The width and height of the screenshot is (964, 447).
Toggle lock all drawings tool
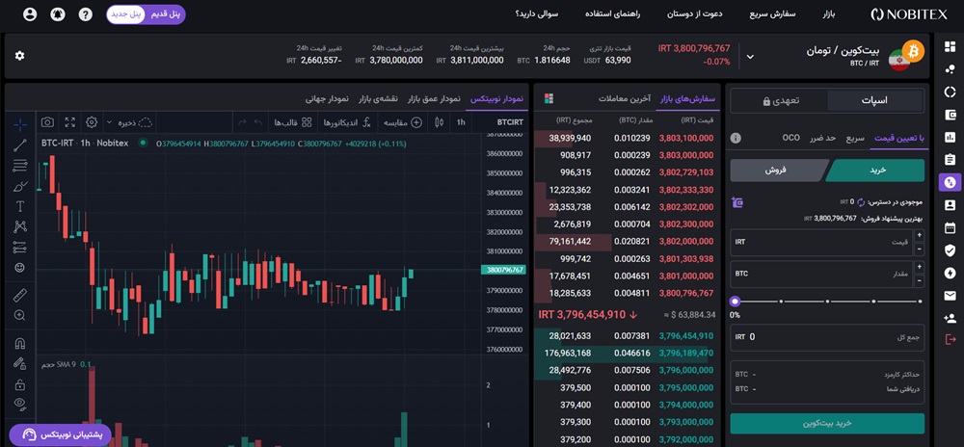(19, 384)
